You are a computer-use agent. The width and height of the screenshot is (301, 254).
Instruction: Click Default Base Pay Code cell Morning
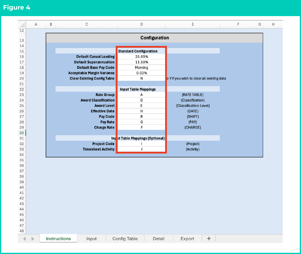coord(142,67)
